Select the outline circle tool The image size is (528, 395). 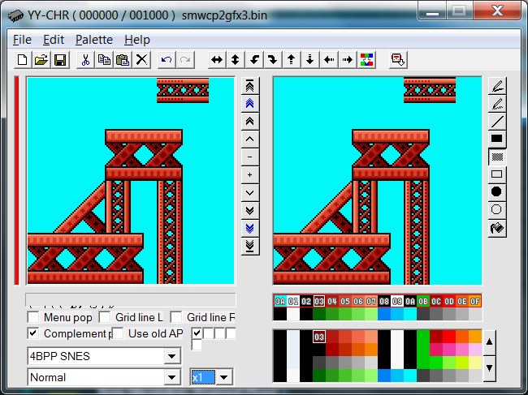coord(497,210)
